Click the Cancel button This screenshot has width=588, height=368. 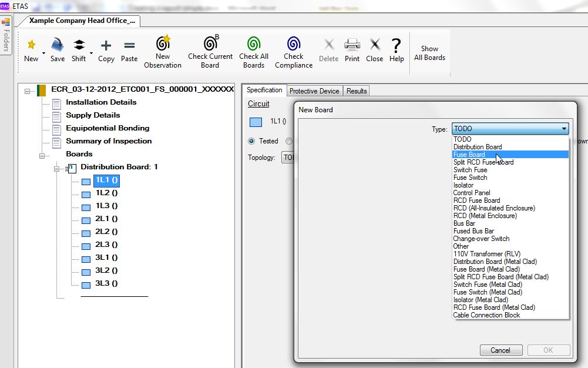coord(501,350)
